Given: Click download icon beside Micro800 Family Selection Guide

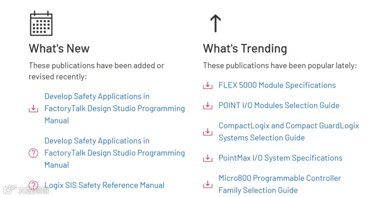Looking at the screenshot, I should point(207,185).
